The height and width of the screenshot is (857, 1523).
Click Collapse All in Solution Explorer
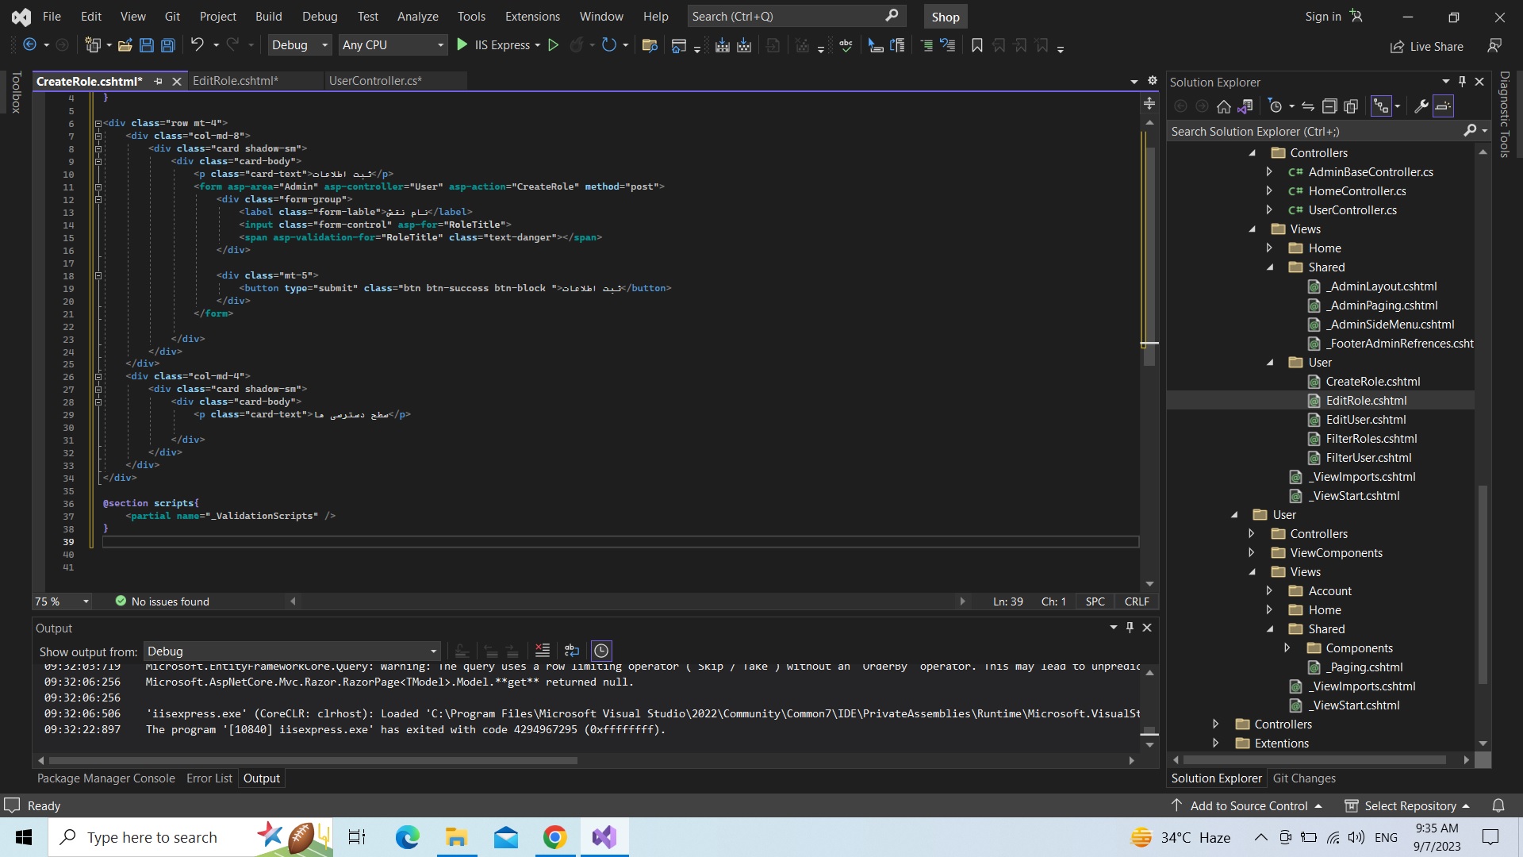[x=1329, y=106]
